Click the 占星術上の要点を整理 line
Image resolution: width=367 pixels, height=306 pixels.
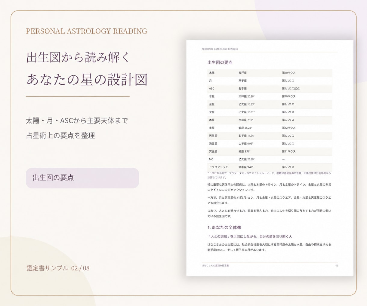coord(60,136)
